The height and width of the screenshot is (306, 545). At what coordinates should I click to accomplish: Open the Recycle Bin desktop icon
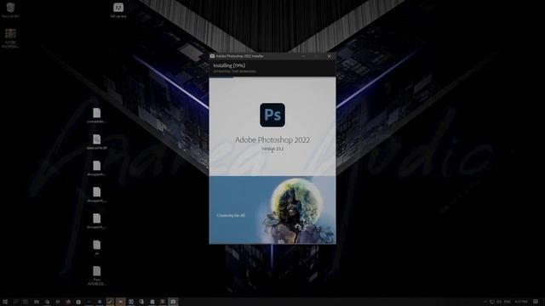point(10,9)
